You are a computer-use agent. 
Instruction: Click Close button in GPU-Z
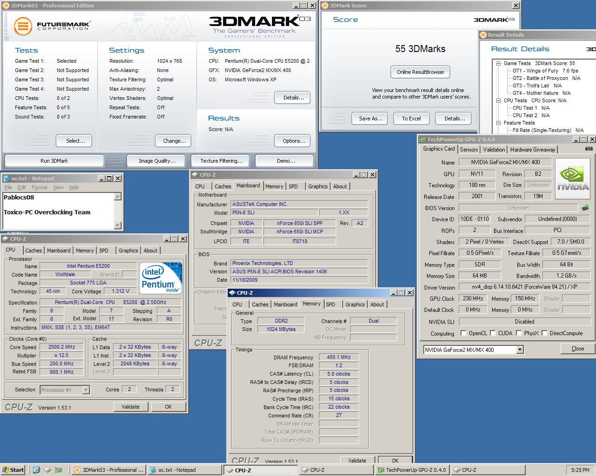pos(577,349)
